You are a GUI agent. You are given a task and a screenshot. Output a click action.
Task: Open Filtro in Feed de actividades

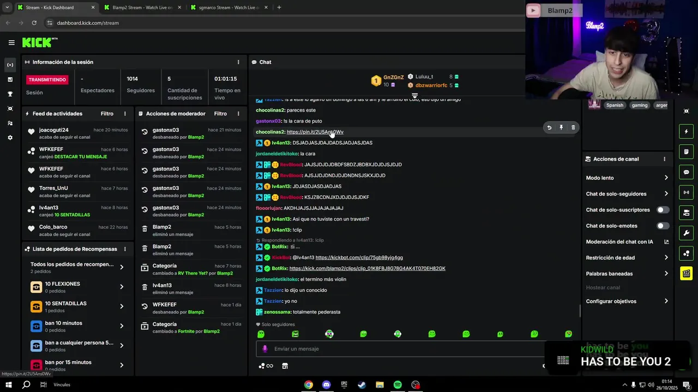107,114
